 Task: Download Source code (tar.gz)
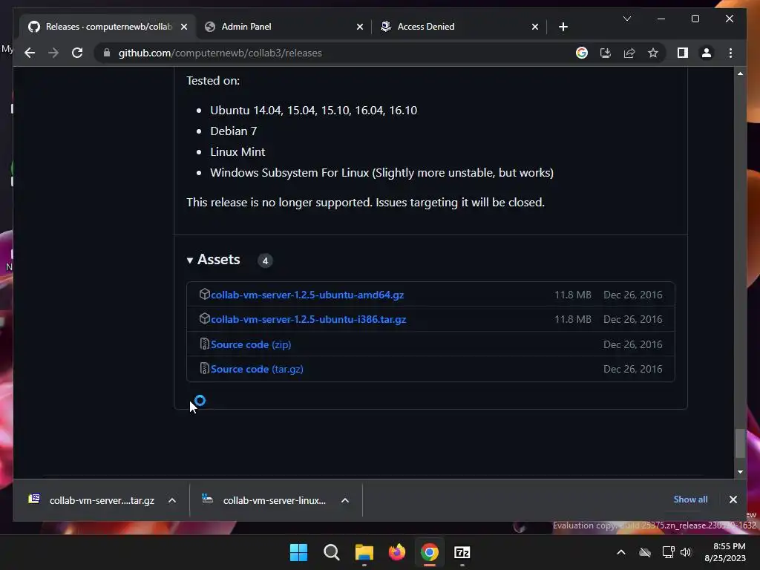(257, 370)
